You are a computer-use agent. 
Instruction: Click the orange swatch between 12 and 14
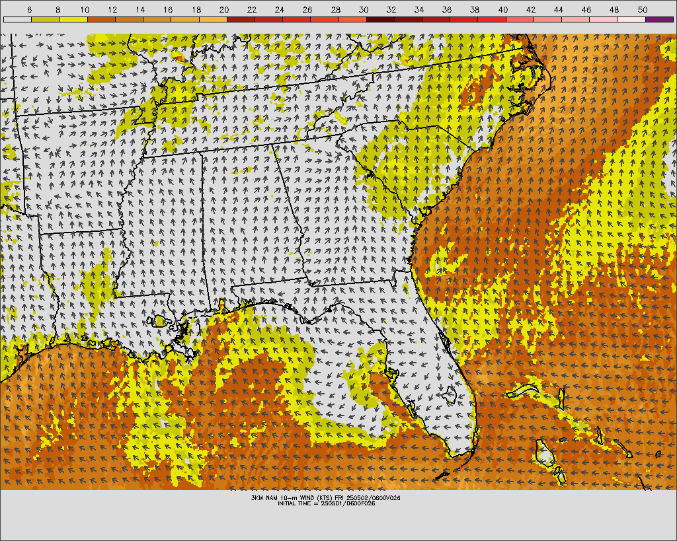(129, 19)
